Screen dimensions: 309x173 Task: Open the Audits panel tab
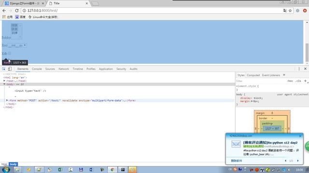tap(133, 69)
